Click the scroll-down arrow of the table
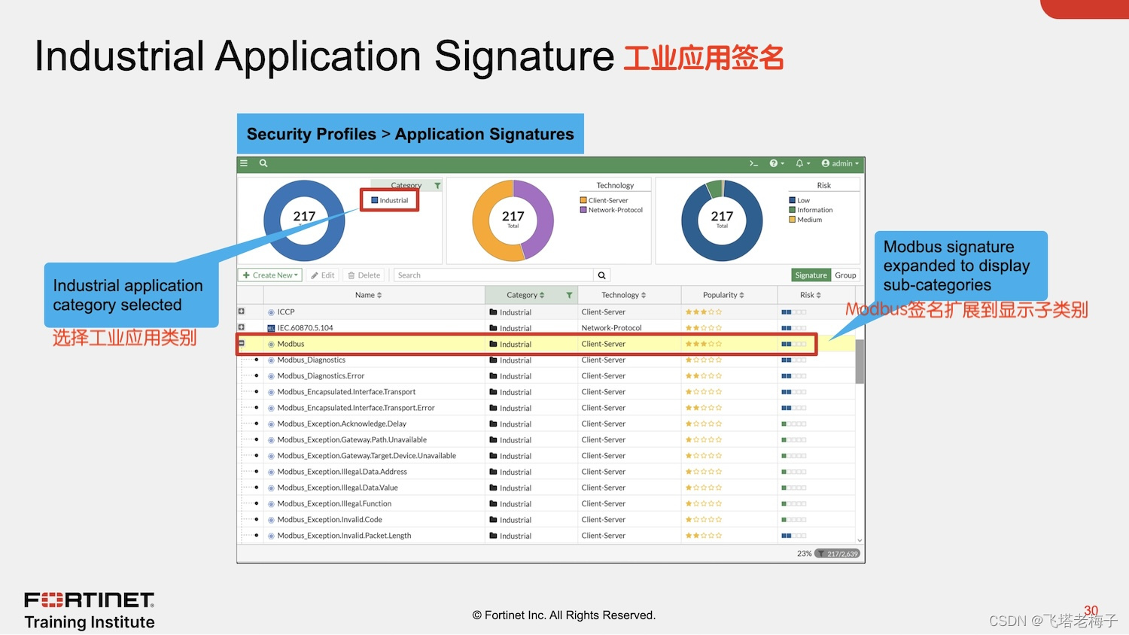The image size is (1129, 635). coord(860,540)
